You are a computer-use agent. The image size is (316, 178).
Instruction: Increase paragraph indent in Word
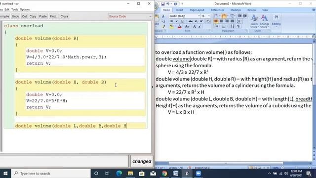point(245,16)
